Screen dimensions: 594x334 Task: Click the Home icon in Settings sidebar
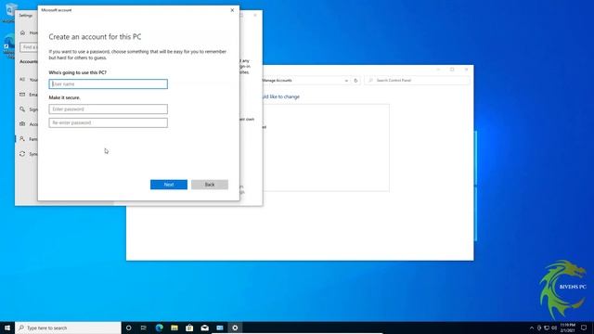click(x=22, y=33)
